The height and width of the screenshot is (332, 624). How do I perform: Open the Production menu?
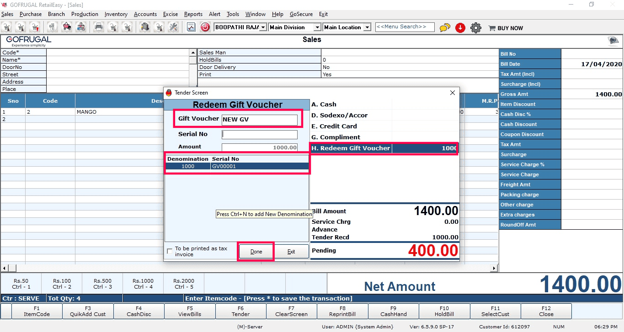85,14
